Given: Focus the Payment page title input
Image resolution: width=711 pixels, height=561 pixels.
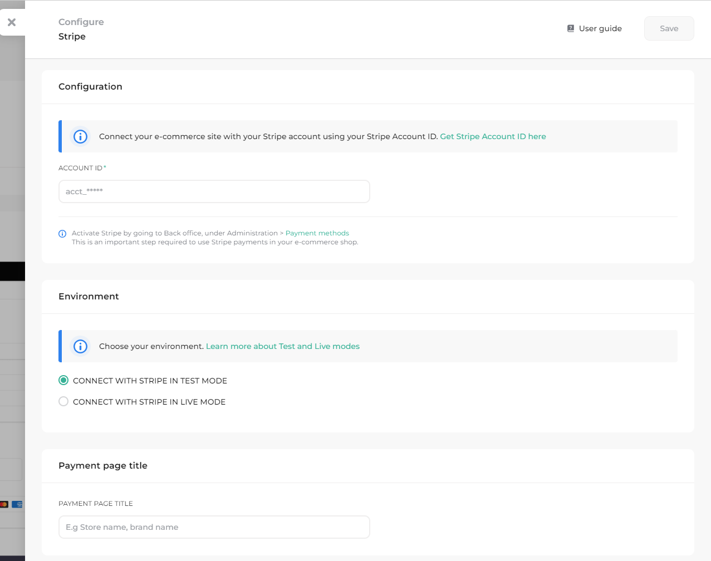Looking at the screenshot, I should [214, 527].
